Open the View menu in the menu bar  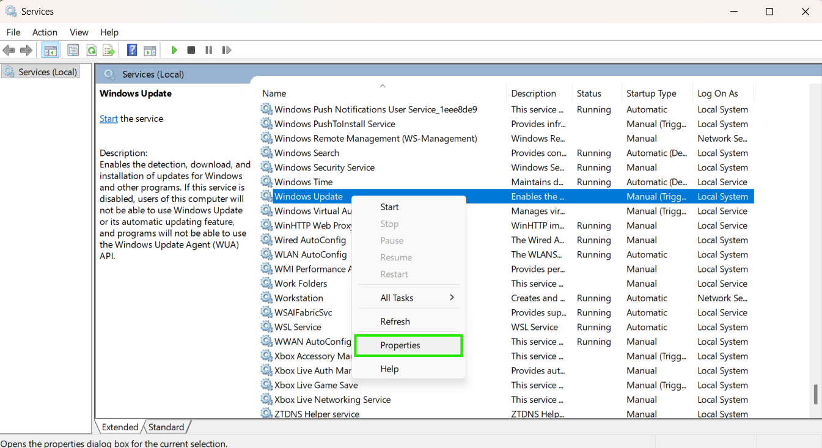click(x=79, y=32)
